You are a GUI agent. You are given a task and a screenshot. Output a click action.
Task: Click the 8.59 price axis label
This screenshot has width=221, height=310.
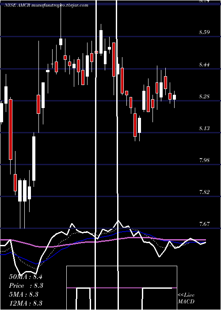click(204, 32)
